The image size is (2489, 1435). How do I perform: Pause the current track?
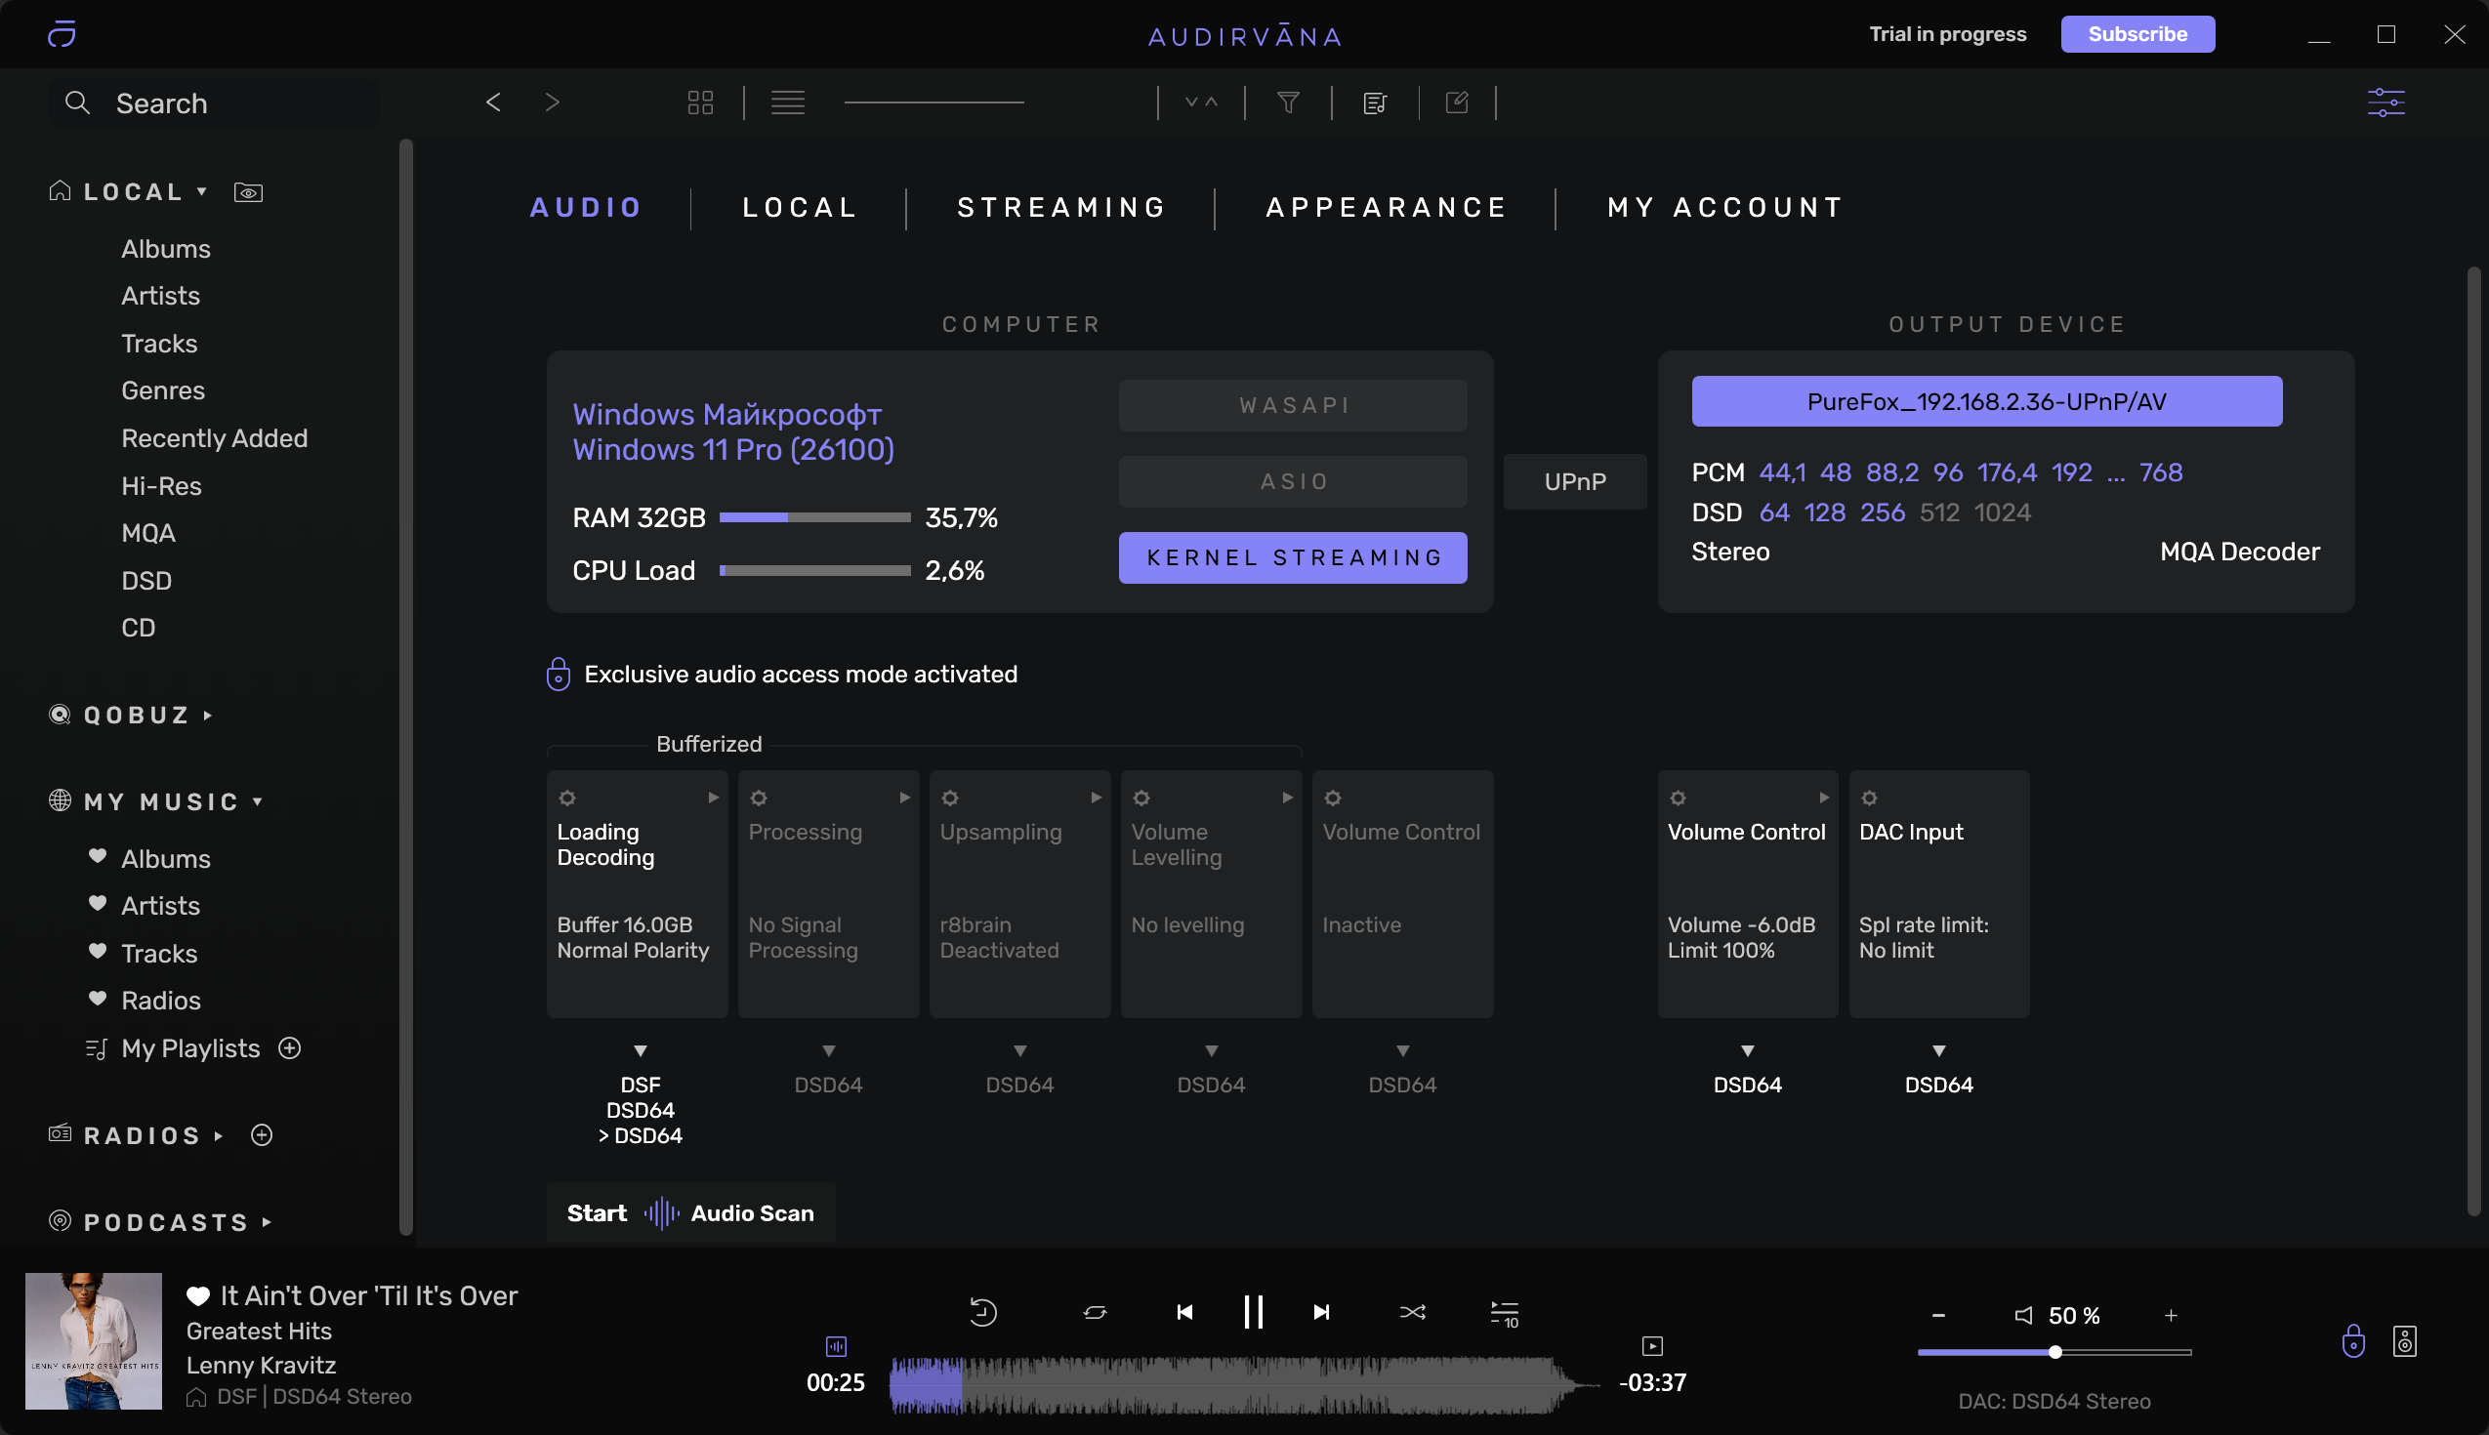(1253, 1312)
